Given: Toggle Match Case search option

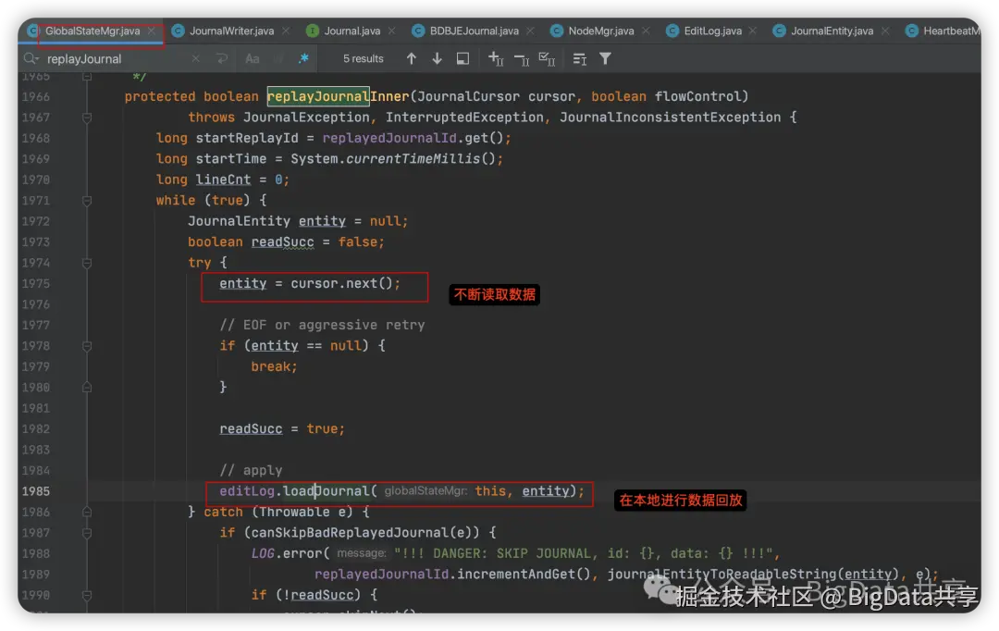Looking at the screenshot, I should (x=253, y=58).
